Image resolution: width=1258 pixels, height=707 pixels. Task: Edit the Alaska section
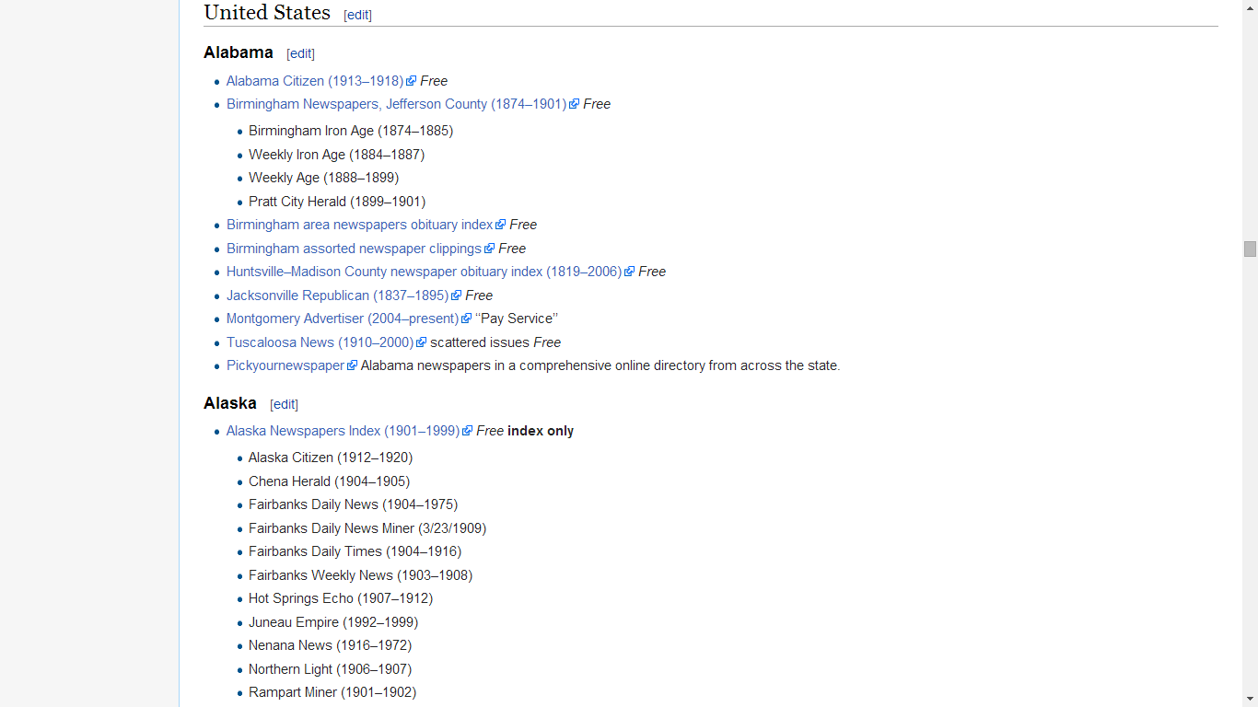point(284,404)
